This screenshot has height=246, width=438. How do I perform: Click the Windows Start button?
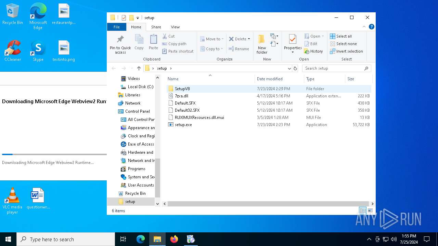coord(8,239)
